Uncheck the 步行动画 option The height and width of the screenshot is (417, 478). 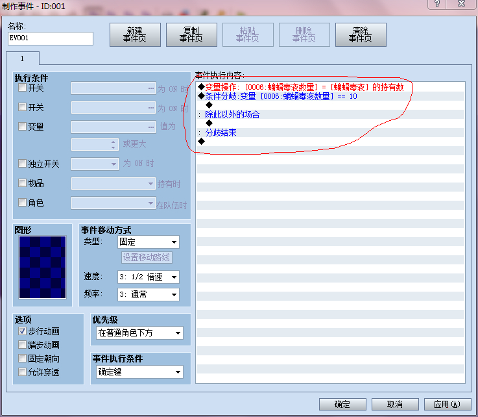tap(22, 331)
